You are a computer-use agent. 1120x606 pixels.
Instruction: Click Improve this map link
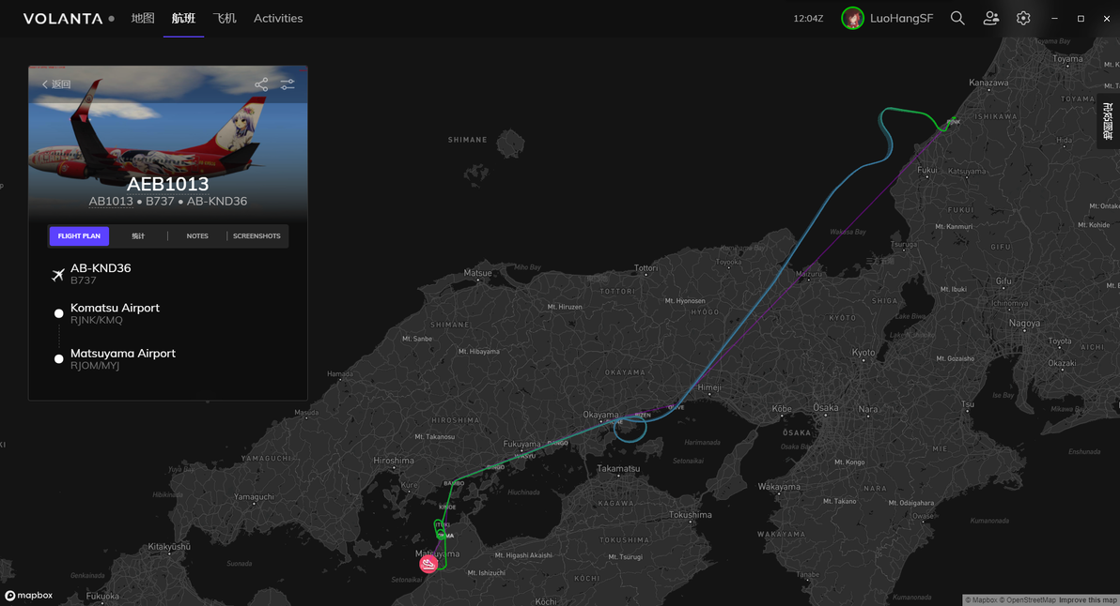click(1088, 600)
